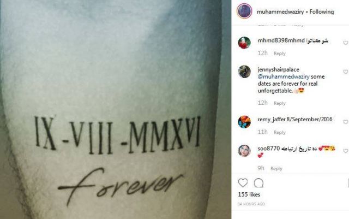Reply to remy_jaffer's date comment

(x=280, y=133)
